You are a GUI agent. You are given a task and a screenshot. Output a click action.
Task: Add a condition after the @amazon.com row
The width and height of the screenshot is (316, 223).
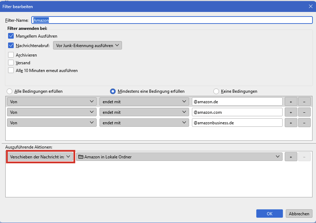[x=291, y=112]
